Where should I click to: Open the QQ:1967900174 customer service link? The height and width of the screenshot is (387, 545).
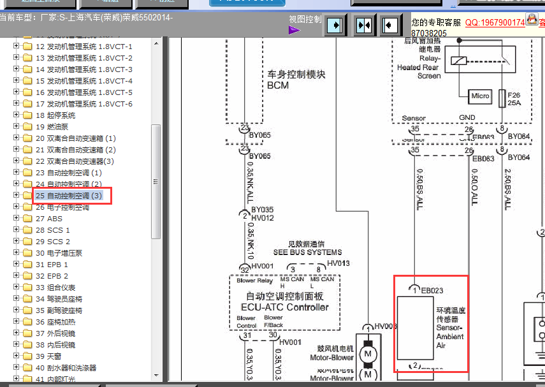click(495, 22)
